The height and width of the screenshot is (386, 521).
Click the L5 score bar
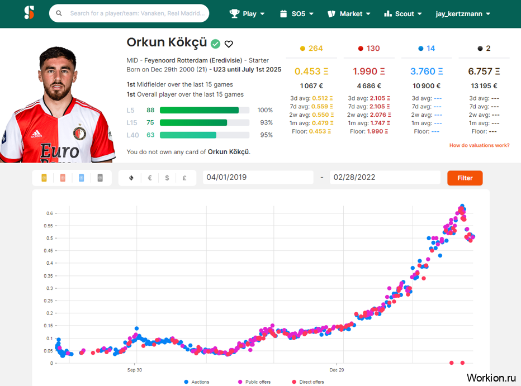[205, 110]
